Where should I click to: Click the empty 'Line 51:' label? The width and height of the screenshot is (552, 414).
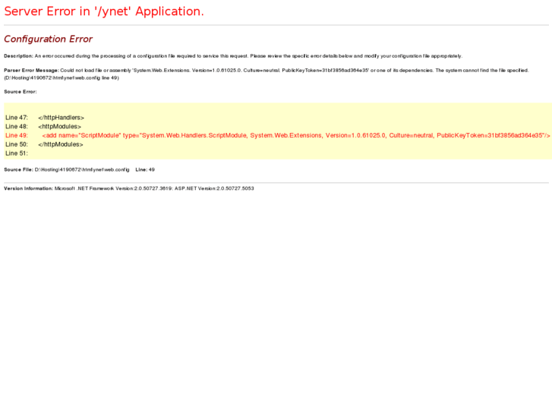pos(17,153)
